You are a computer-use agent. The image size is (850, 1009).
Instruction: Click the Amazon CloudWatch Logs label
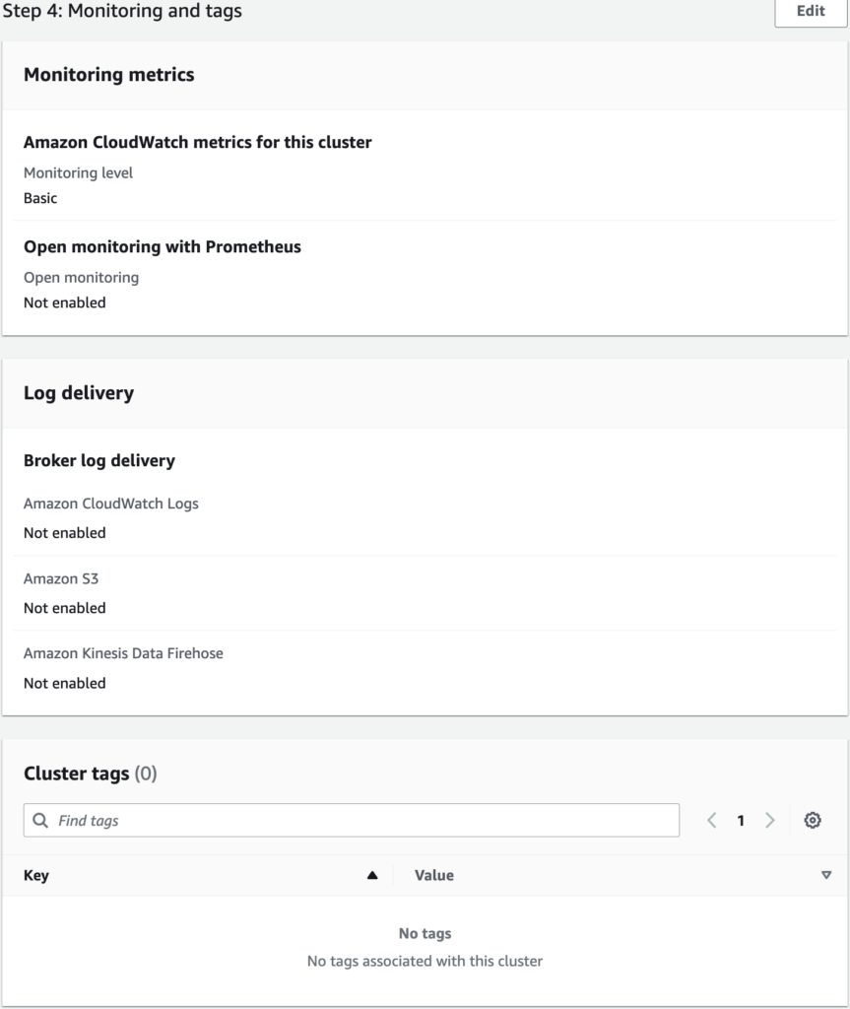pos(110,504)
